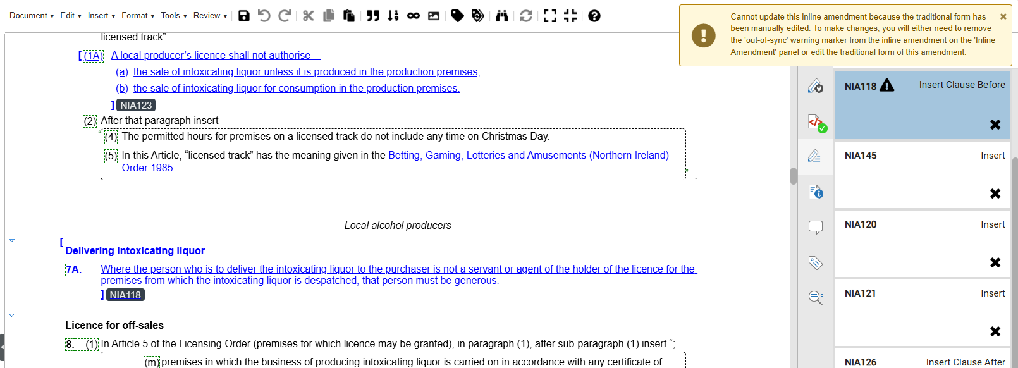Click sub-paragraph (a) sale of intoxicating liquor
The image size is (1018, 368).
coord(298,72)
